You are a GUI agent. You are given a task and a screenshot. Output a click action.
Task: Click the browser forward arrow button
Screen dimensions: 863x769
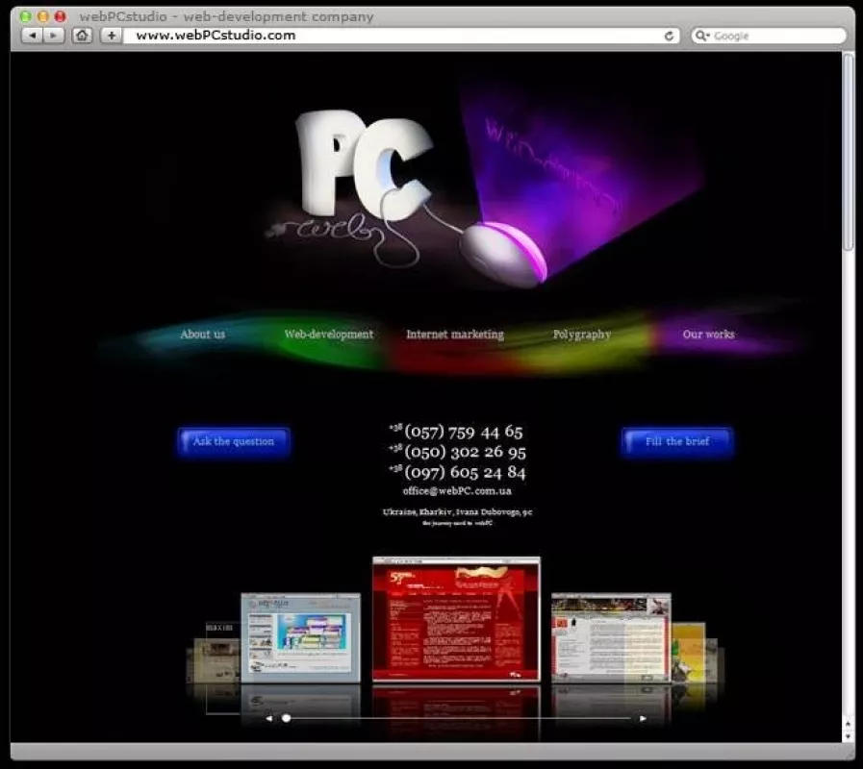[x=54, y=36]
